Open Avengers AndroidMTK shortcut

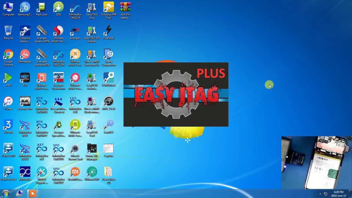[x=42, y=58]
